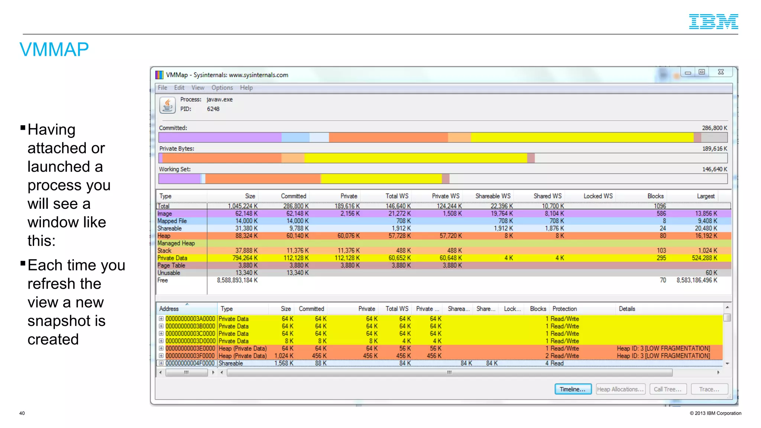Click the Committed memory color bar

pos(443,137)
